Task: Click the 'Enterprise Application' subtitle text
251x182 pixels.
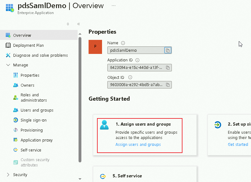Action: 36,13
